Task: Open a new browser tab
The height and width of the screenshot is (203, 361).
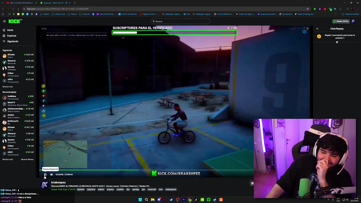Action: (x=74, y=3)
